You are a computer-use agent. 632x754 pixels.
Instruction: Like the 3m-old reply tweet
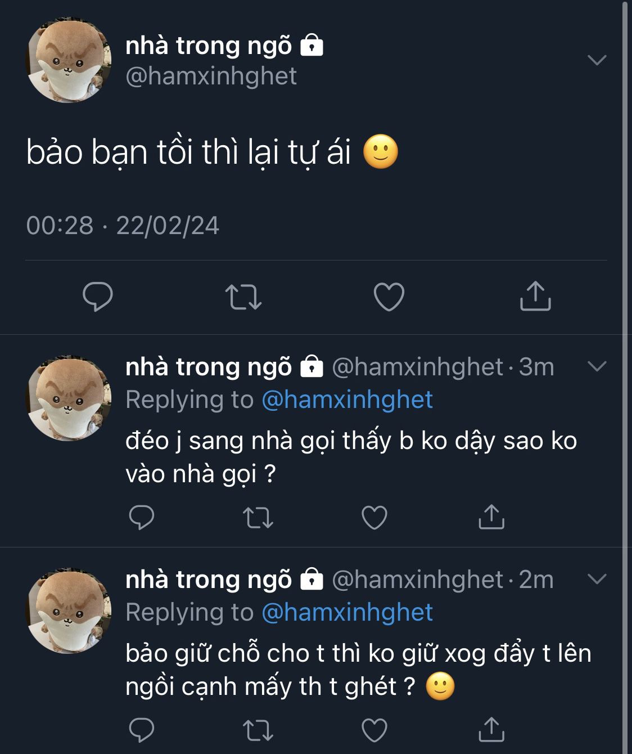374,517
